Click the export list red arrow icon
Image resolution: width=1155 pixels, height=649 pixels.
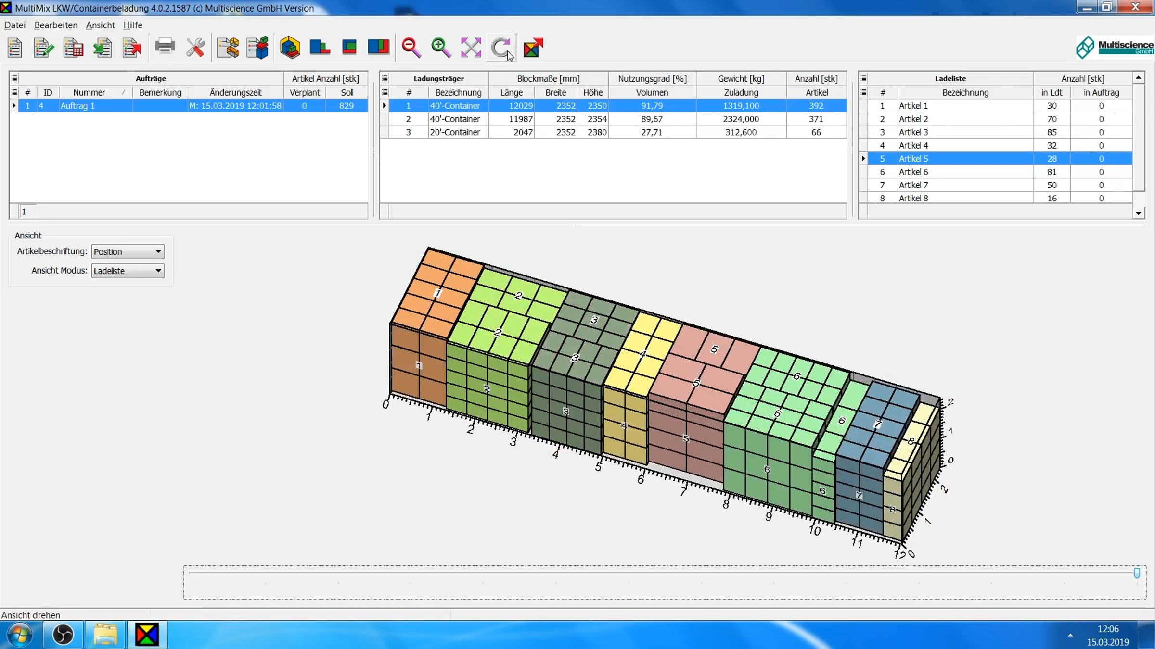click(x=131, y=47)
